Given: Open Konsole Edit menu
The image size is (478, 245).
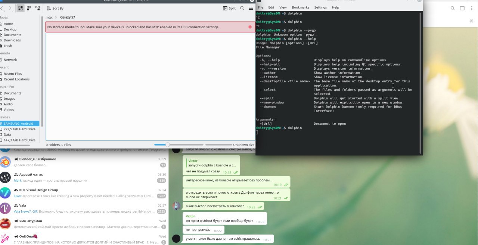Looking at the screenshot, I should click(x=271, y=7).
